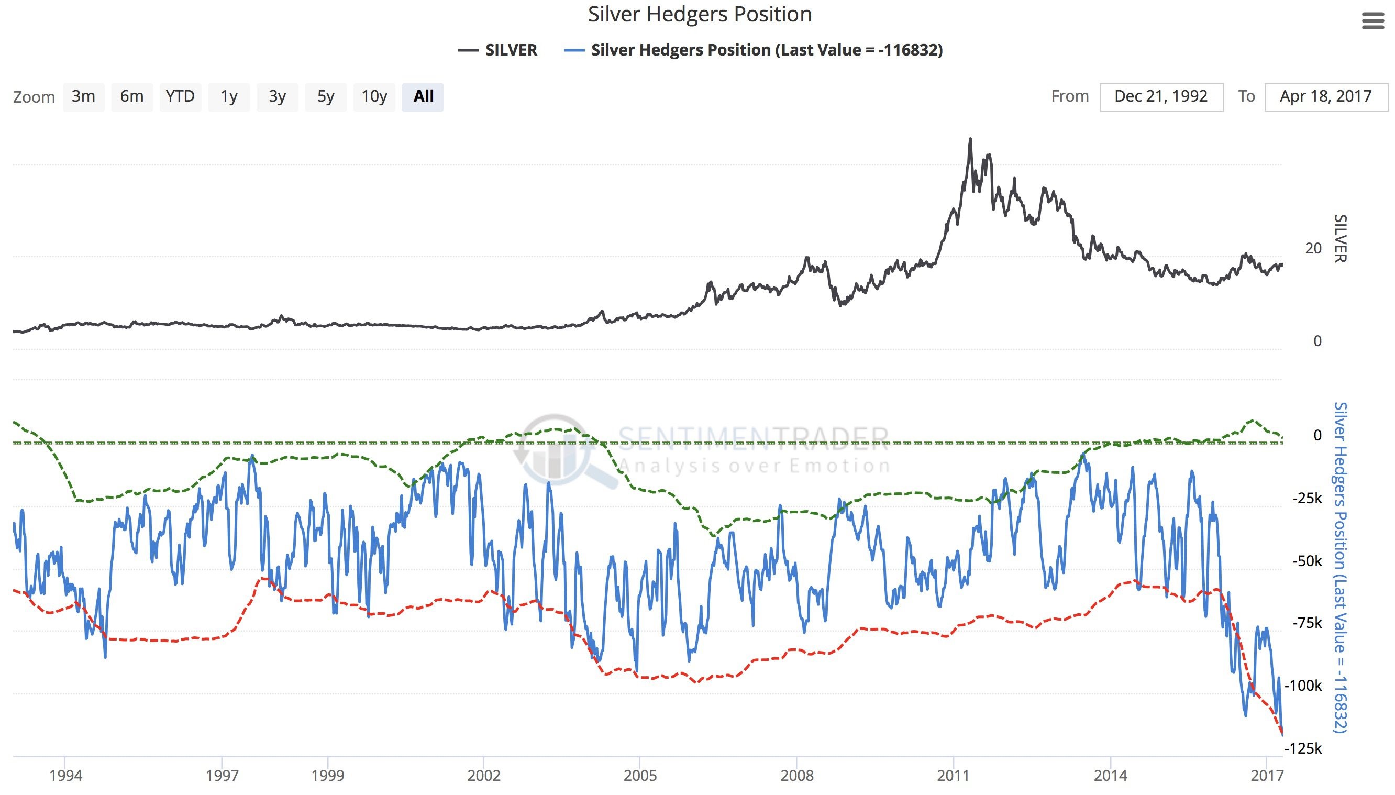Click the blue hedgers legend line swatch
The height and width of the screenshot is (795, 1395).
tap(574, 50)
